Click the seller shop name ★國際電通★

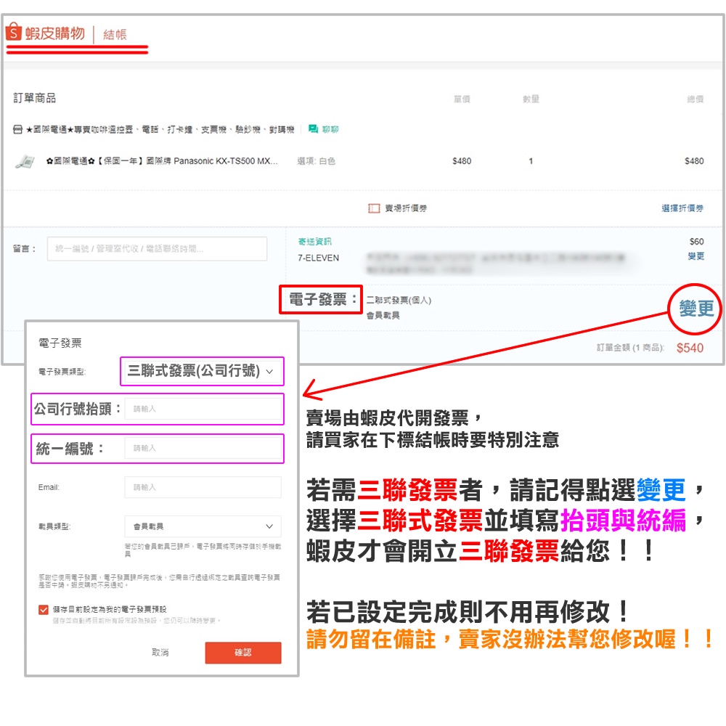[x=160, y=129]
